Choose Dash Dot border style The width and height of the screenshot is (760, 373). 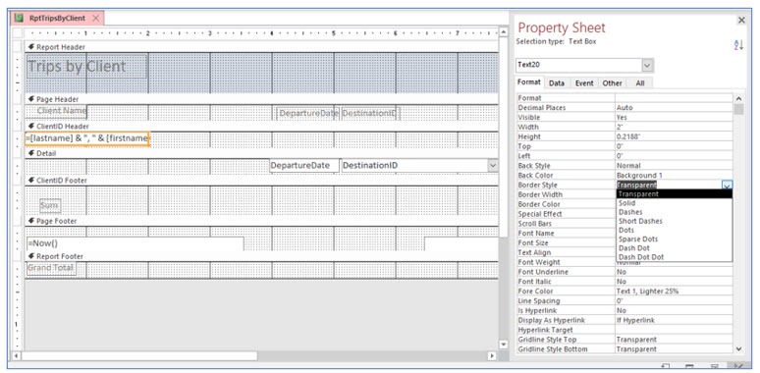pos(674,248)
